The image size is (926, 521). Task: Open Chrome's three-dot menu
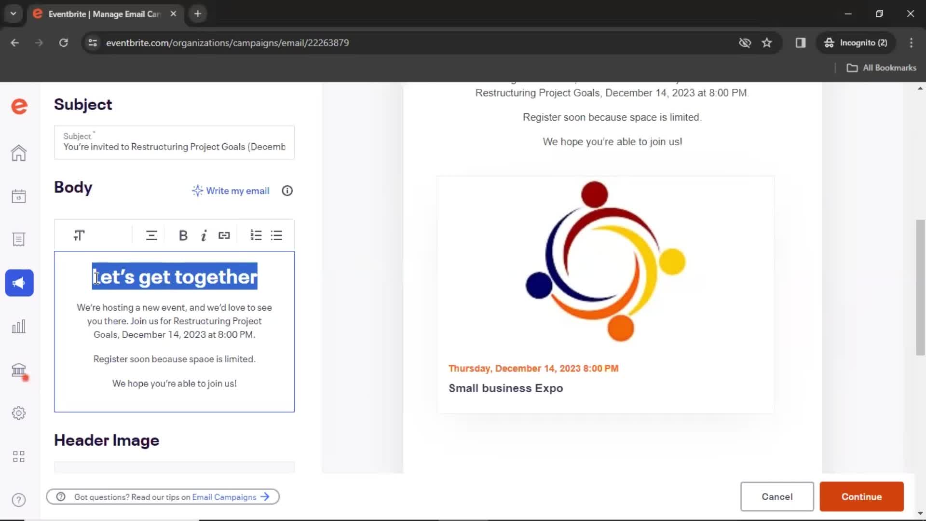pyautogui.click(x=911, y=43)
